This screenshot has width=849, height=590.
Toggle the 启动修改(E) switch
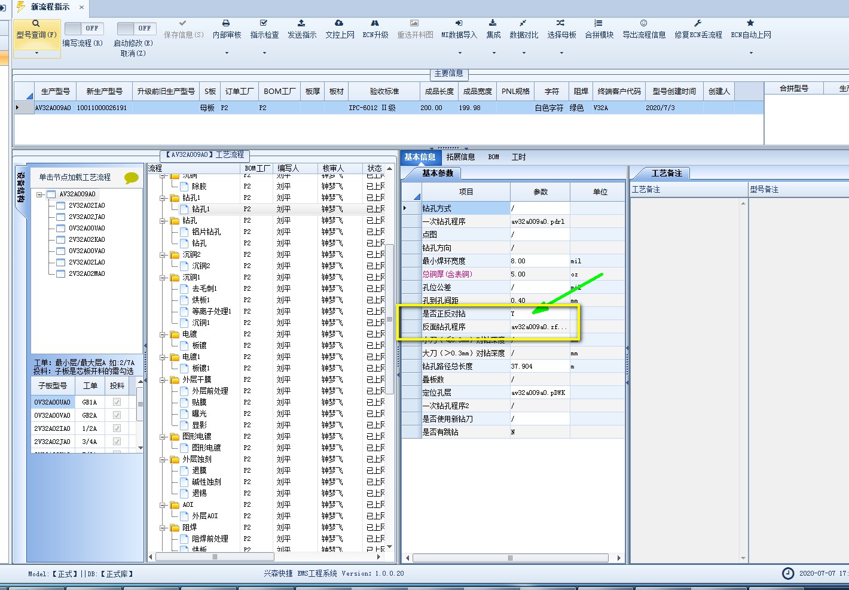point(136,28)
